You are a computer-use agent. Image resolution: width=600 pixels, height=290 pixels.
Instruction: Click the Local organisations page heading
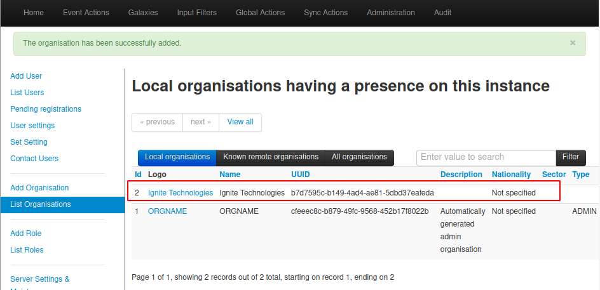[x=341, y=86]
